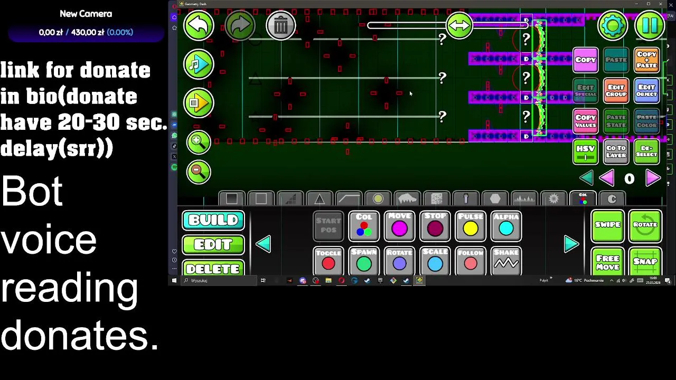This screenshot has width=676, height=380.
Task: Click Go To Layer button
Action: [x=616, y=152]
